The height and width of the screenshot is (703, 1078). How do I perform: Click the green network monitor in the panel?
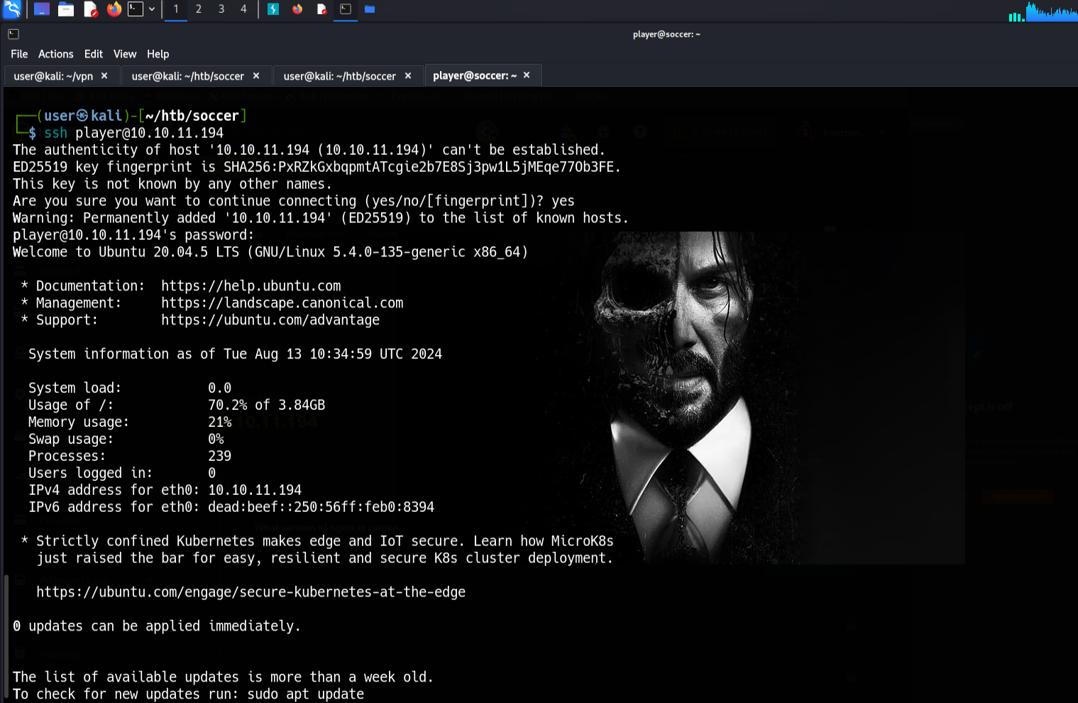(1016, 16)
